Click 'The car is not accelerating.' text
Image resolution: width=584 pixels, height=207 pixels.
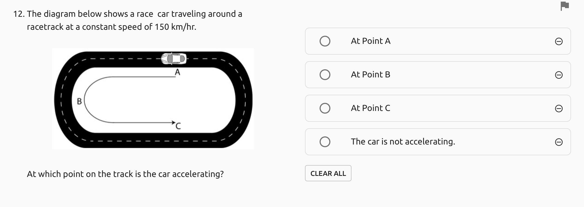click(403, 142)
